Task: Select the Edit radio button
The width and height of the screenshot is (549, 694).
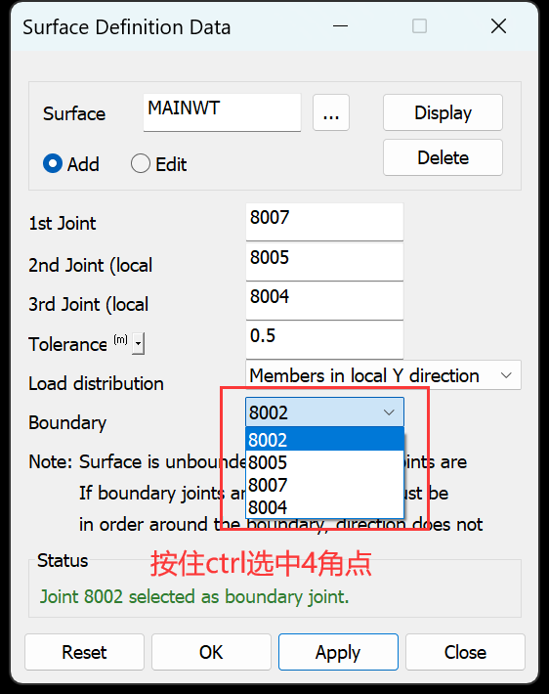Action: 141,163
